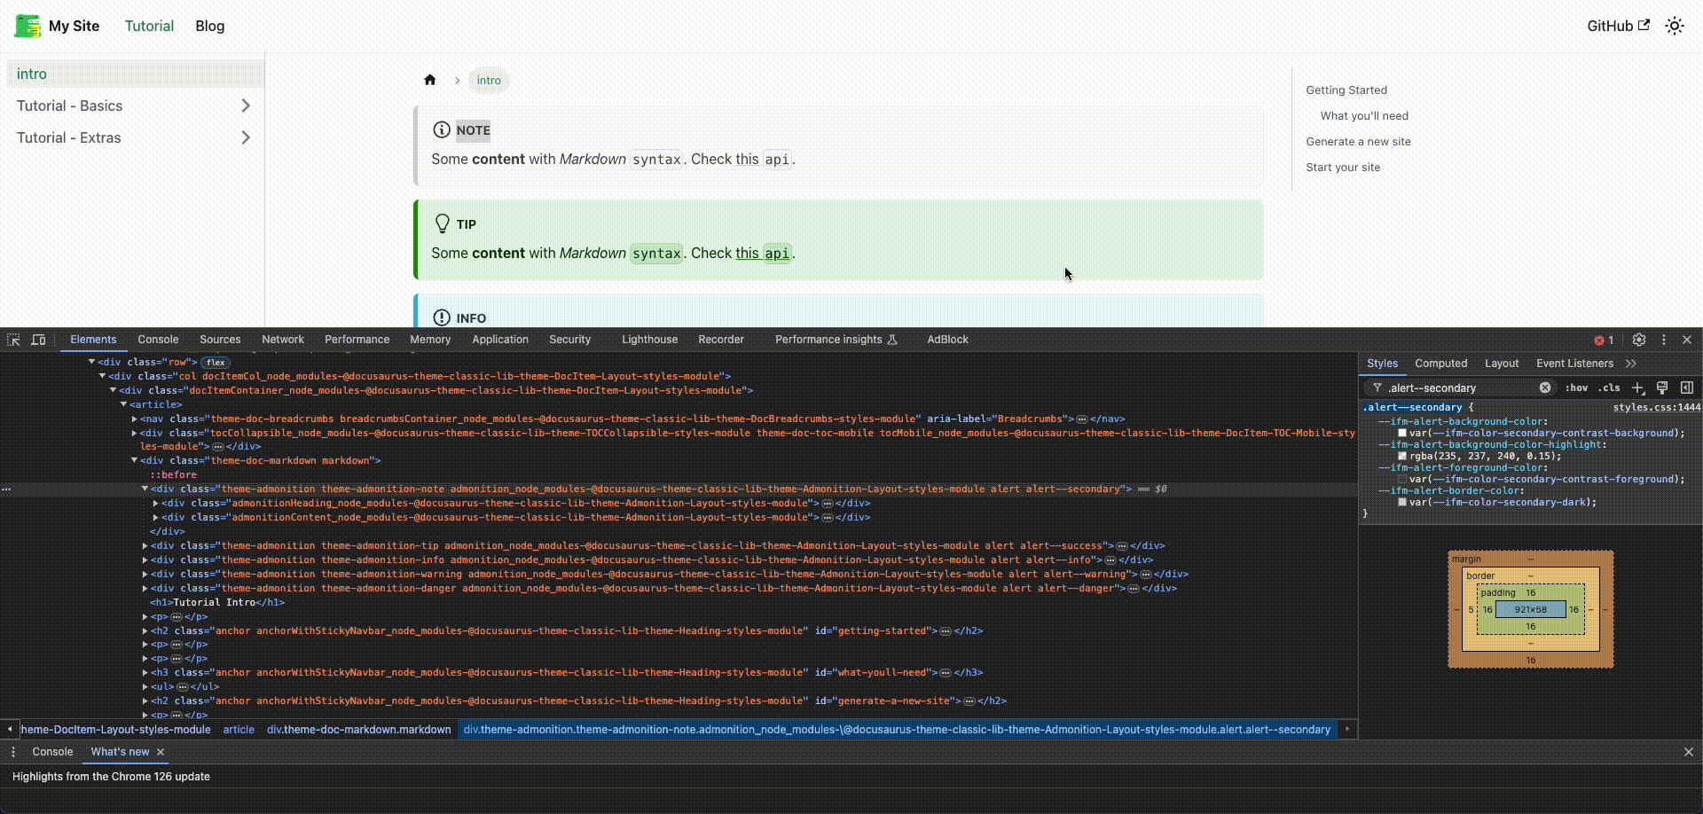Viewport: 1703px width, 814px height.
Task: Expand the theme-admonition-tip div node
Action: (145, 546)
